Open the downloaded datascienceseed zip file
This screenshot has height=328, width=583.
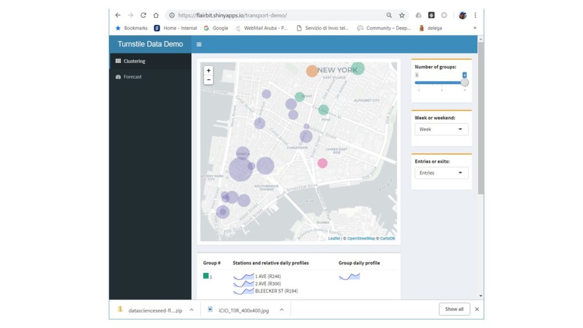(150, 310)
